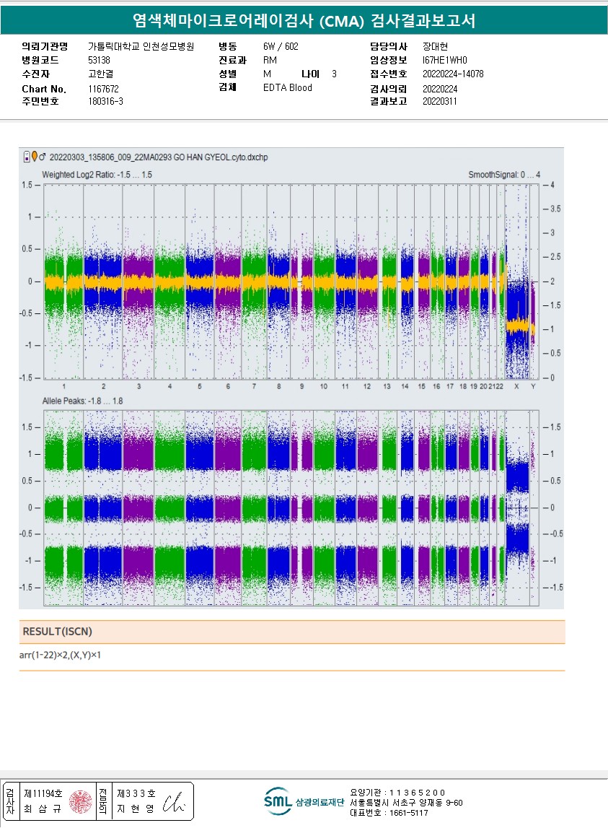The width and height of the screenshot is (608, 828).
Task: Click the RESULT(ISCN) section header
Action: 58,632
